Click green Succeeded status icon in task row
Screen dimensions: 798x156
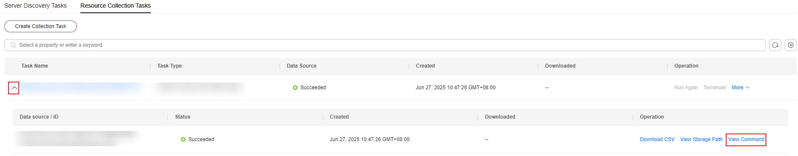pyautogui.click(x=295, y=88)
